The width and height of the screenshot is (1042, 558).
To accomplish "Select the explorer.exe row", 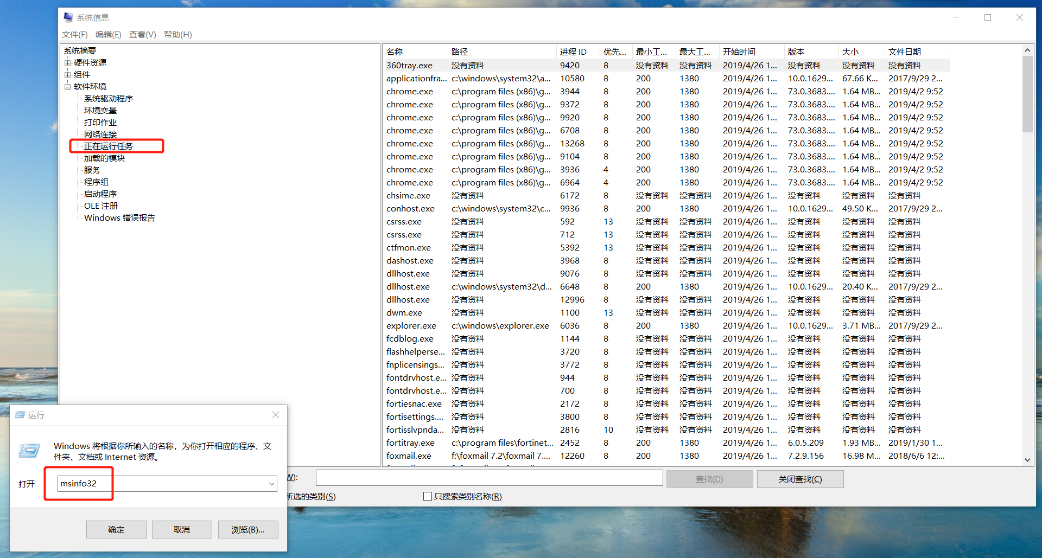I will click(667, 325).
